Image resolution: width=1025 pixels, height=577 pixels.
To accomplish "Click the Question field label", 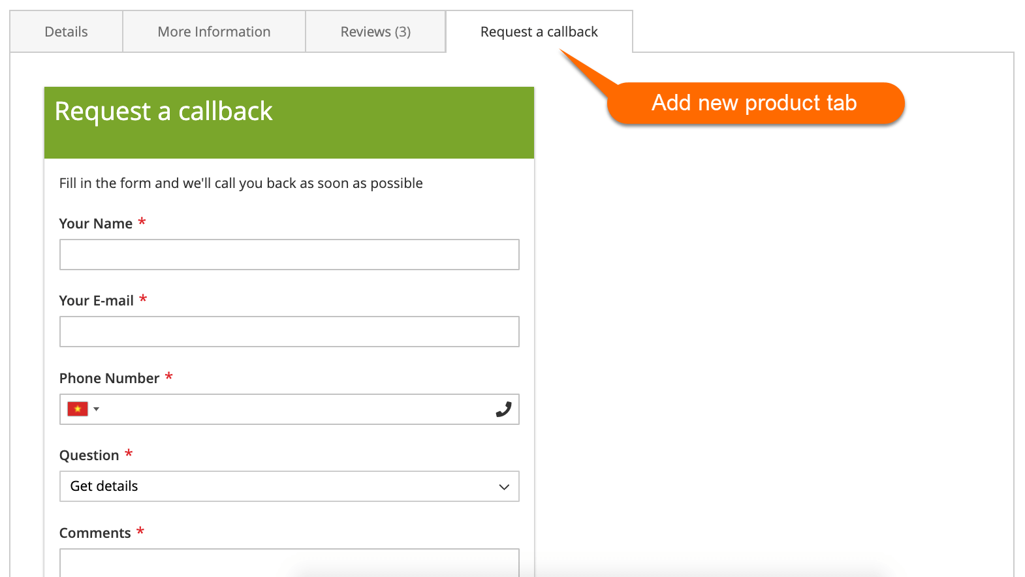I will tap(89, 456).
